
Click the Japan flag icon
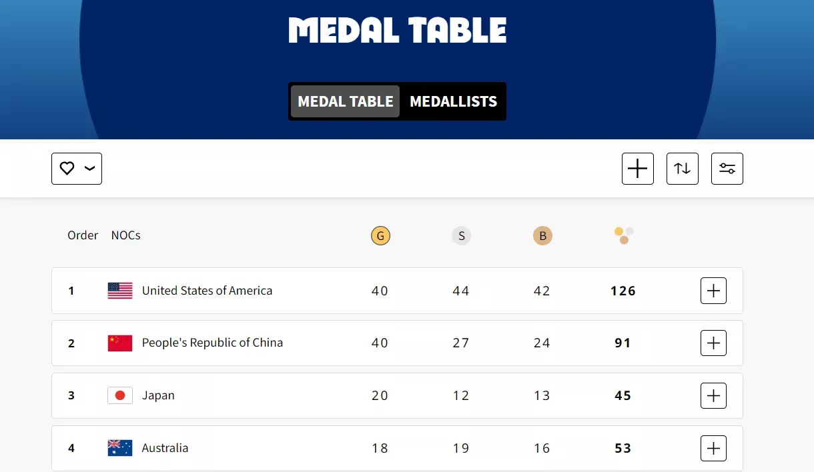click(120, 395)
